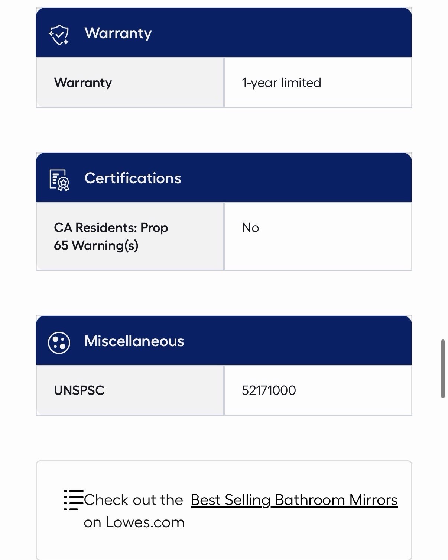Screen dimensions: 448x560
Task: Select the UNSPSC code 52171000
Action: pos(269,390)
